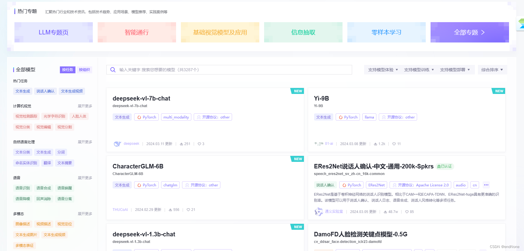The width and height of the screenshot is (524, 251).
Task: Click like heart icon on Yi-9B card
Action: 394,144
